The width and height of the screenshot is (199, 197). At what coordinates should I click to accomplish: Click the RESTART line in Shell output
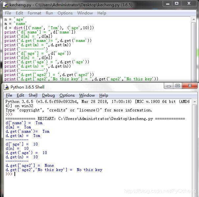(x=95, y=119)
